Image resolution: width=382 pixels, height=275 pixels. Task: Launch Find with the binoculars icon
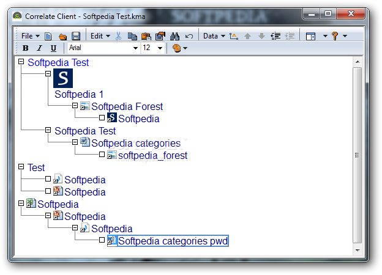click(x=174, y=36)
